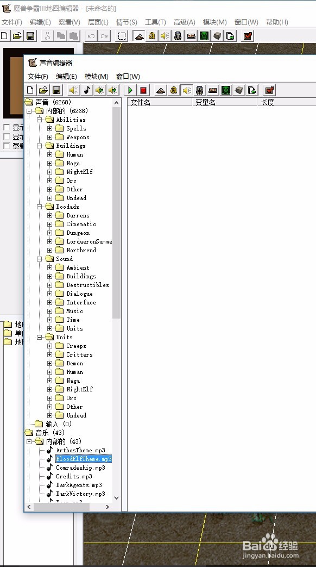The image size is (316, 567).
Task: Click Save disk icon in Sound Editor toolbar
Action: [56, 90]
